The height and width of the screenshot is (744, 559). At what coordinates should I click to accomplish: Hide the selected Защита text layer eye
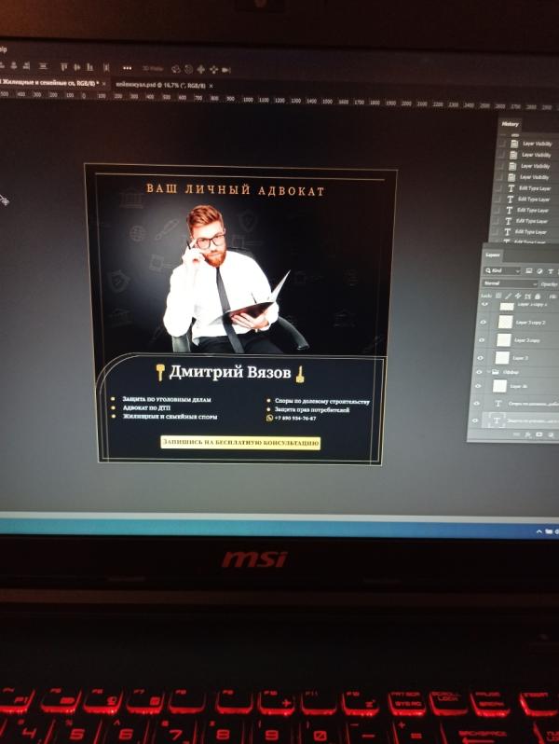click(x=474, y=420)
